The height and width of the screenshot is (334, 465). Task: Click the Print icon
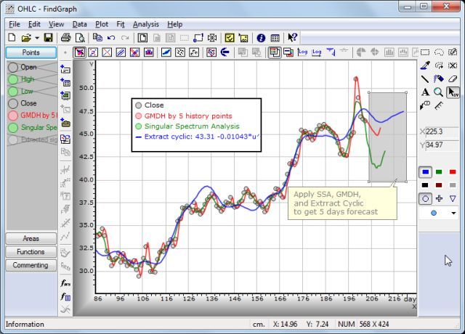65,38
